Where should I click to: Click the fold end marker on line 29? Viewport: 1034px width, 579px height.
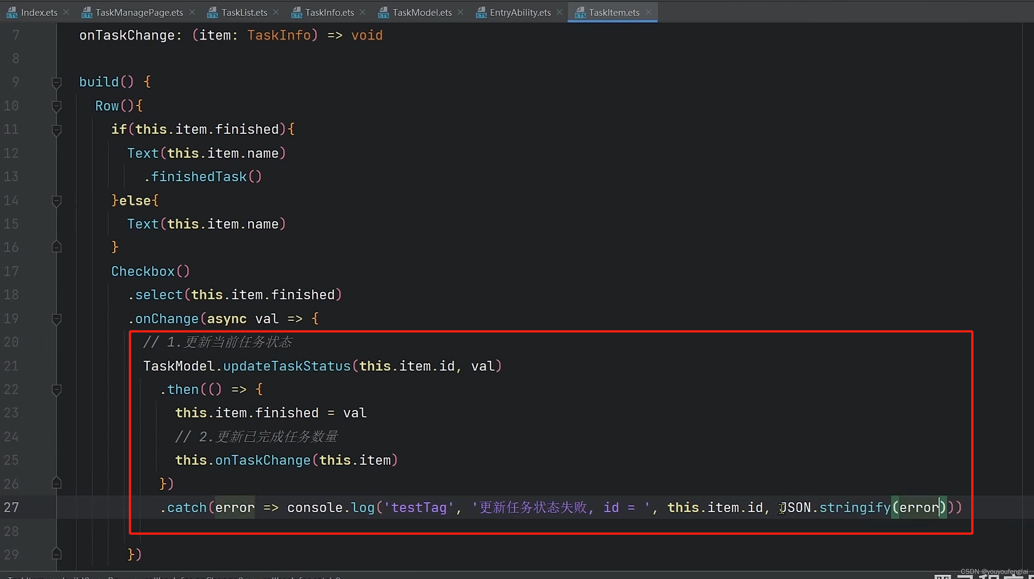(56, 554)
